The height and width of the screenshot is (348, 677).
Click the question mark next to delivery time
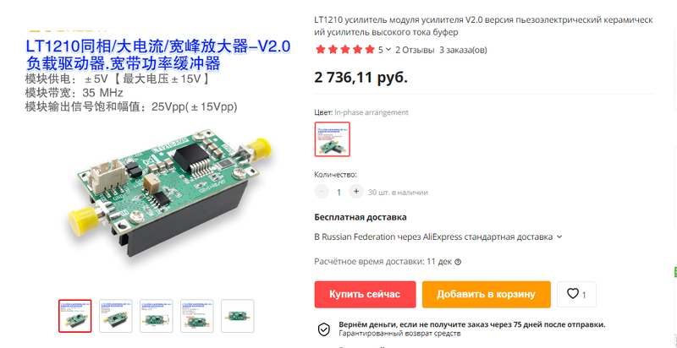click(x=458, y=262)
